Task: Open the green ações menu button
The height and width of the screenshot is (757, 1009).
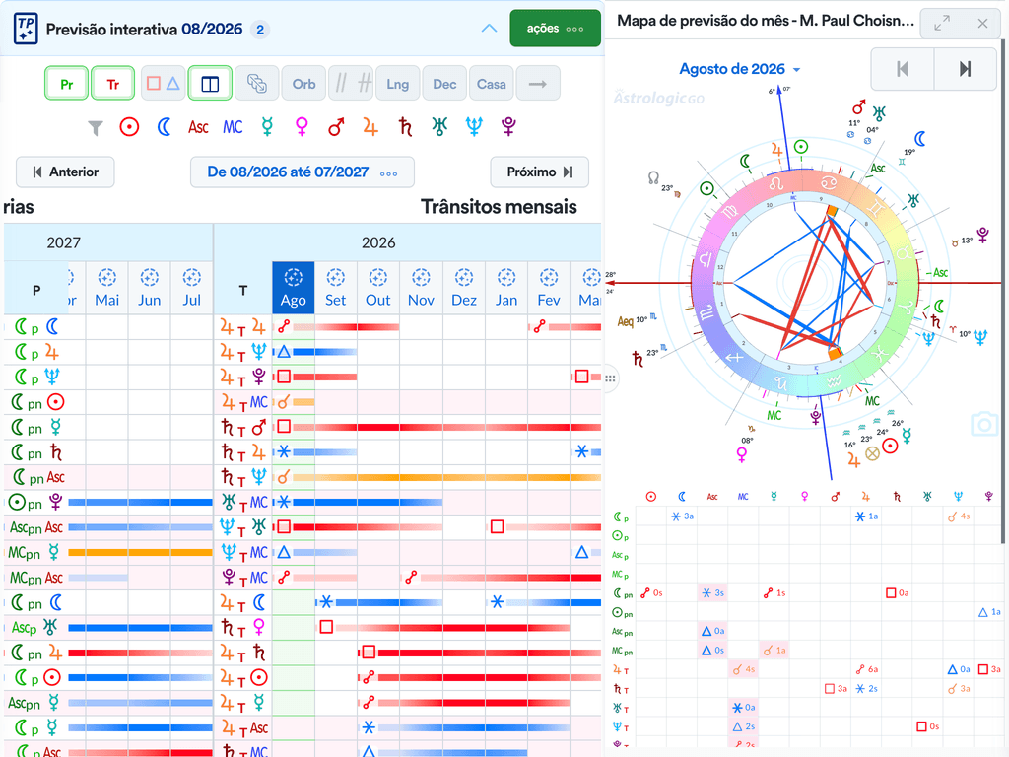Action: pyautogui.click(x=556, y=29)
